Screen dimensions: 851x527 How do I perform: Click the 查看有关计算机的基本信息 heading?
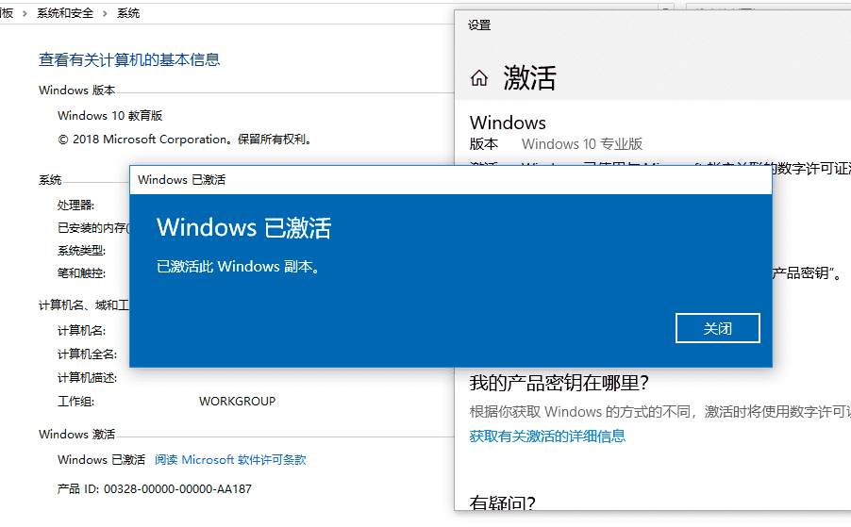point(129,59)
